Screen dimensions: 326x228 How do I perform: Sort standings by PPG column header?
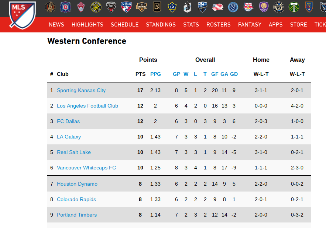pyautogui.click(x=155, y=74)
